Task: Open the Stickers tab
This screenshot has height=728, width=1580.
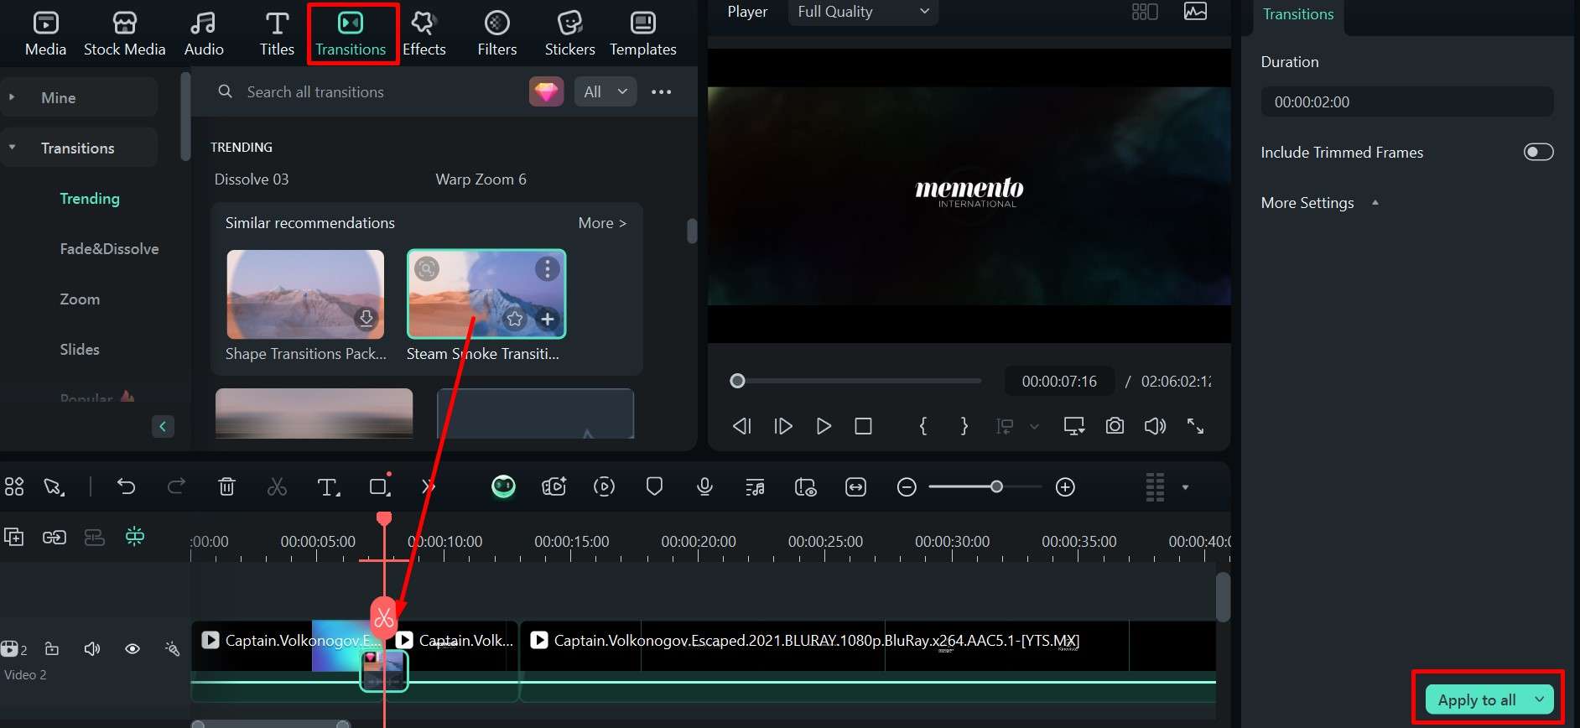Action: 569,34
